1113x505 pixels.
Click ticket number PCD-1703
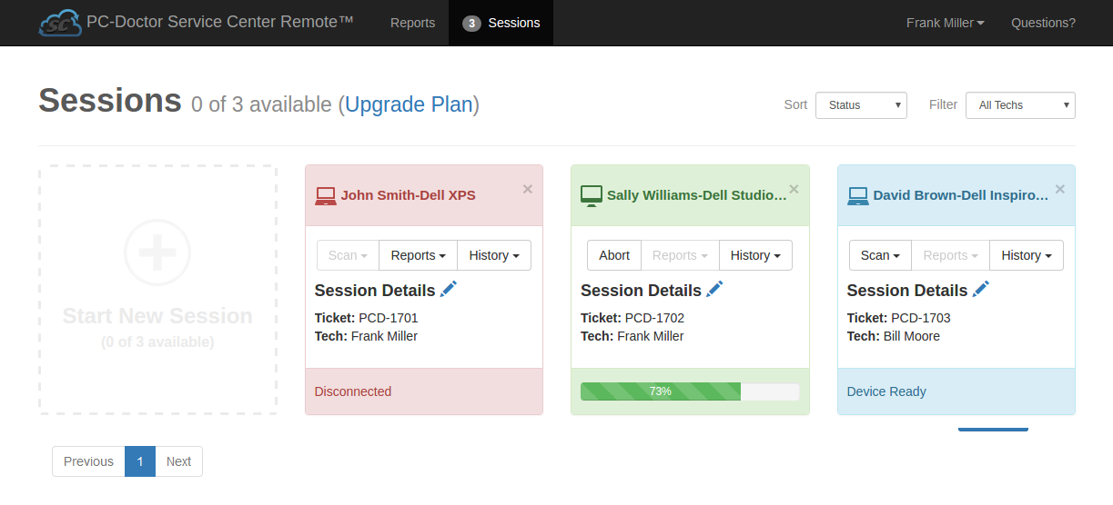click(x=921, y=318)
